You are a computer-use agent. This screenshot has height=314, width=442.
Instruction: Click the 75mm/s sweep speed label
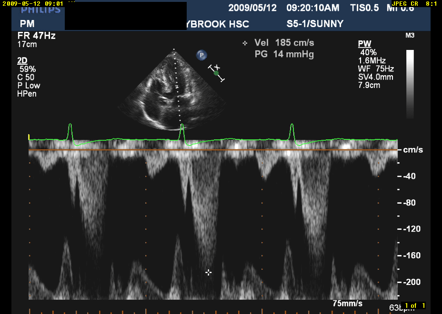pyautogui.click(x=347, y=304)
